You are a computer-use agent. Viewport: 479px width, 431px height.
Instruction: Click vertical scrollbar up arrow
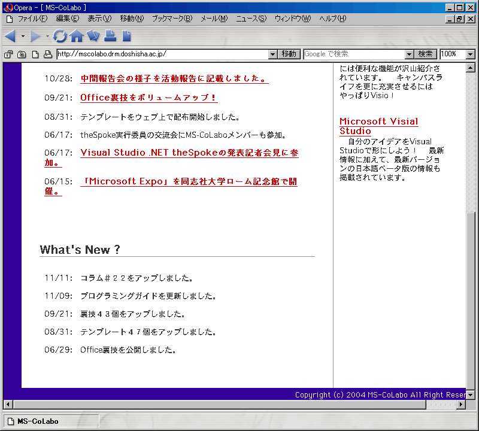(471, 68)
